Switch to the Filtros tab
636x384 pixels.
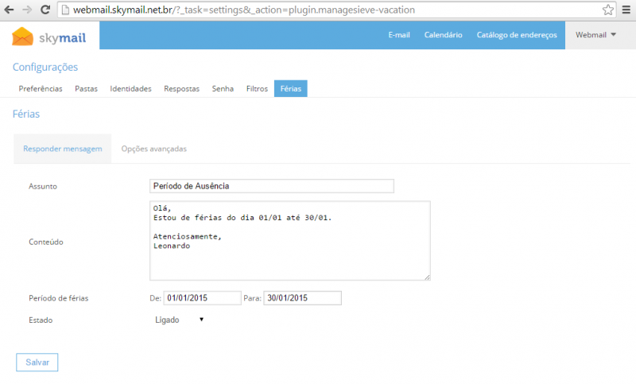coord(257,88)
